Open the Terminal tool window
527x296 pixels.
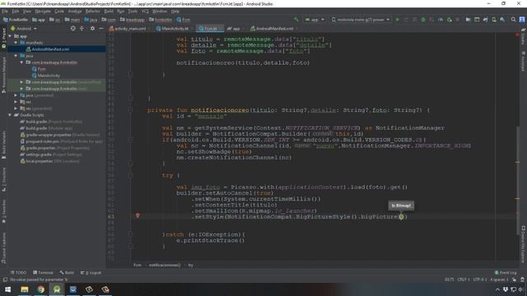point(44,272)
